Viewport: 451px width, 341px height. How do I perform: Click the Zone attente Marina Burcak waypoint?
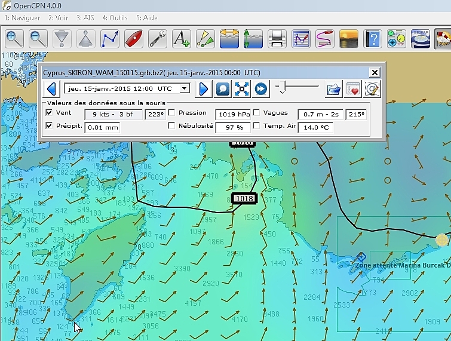361,256
